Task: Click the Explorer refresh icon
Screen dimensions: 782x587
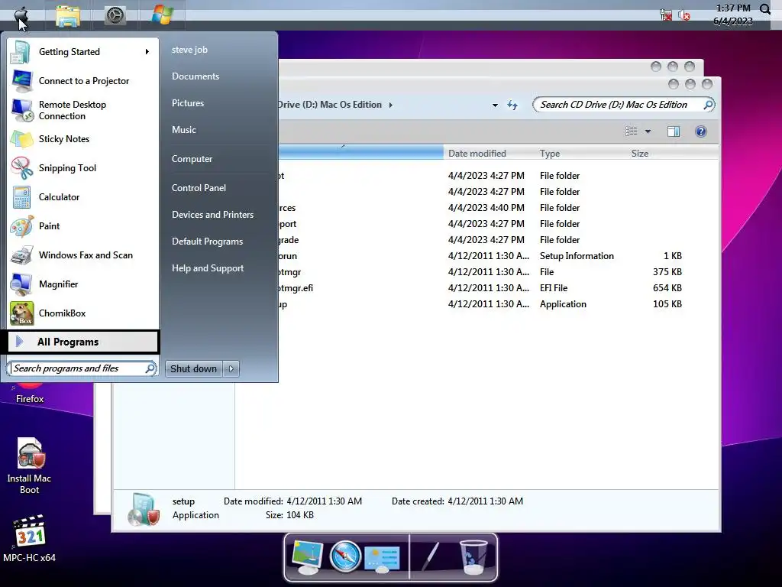Action: tap(512, 105)
